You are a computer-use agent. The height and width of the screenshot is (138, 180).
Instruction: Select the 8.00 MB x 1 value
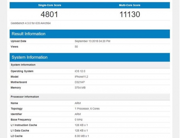click(82, 136)
